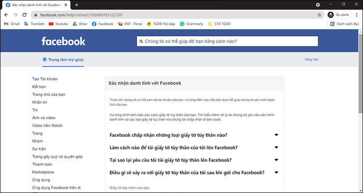Open Kết bạn in the sidebar

tap(39, 87)
